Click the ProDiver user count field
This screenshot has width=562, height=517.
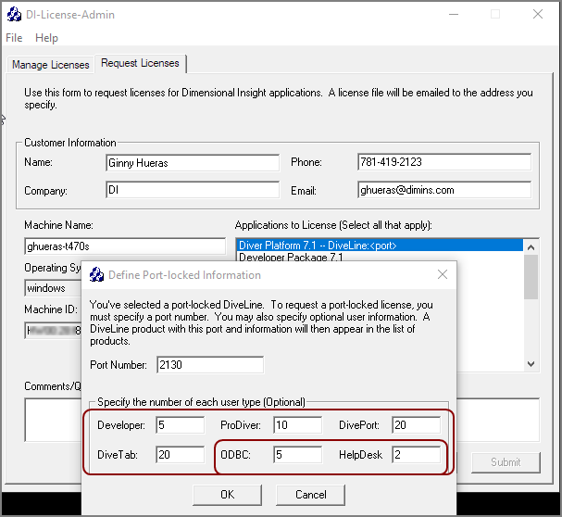click(297, 425)
